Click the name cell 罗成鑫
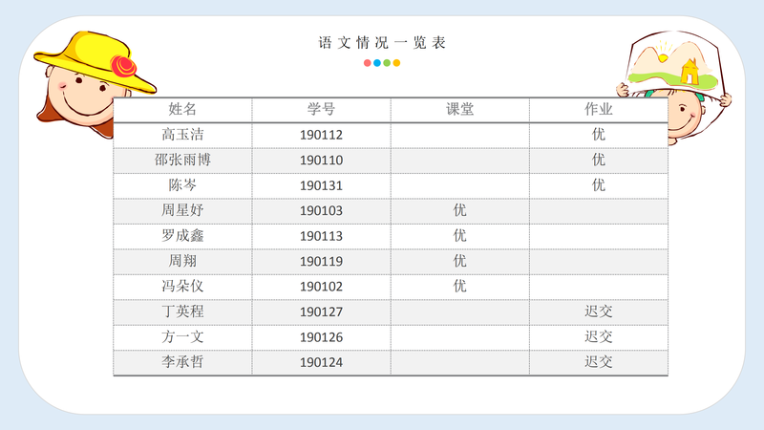Viewport: 764px width, 430px height. [182, 236]
